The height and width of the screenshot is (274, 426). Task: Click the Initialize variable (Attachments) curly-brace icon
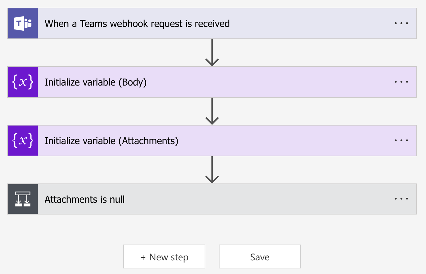click(23, 141)
